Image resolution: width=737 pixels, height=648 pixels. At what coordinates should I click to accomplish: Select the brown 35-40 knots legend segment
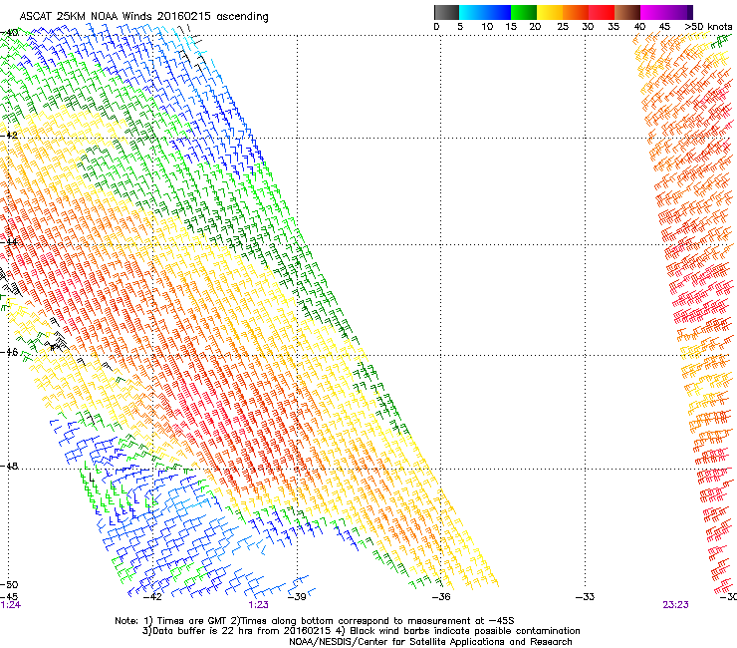(627, 12)
